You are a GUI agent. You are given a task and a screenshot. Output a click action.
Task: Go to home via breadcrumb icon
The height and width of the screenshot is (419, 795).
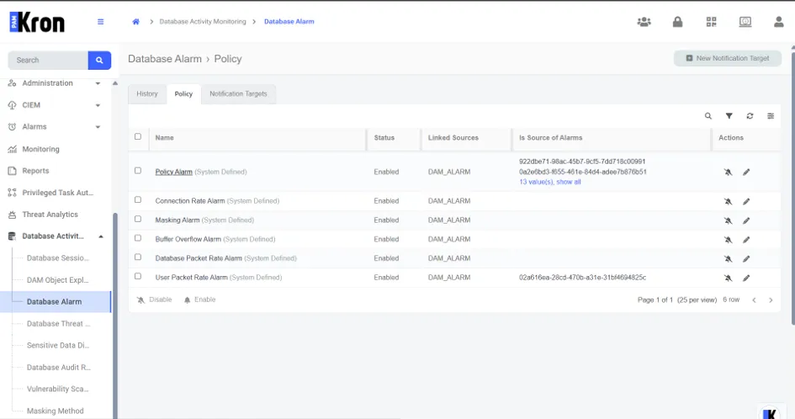[x=136, y=22]
